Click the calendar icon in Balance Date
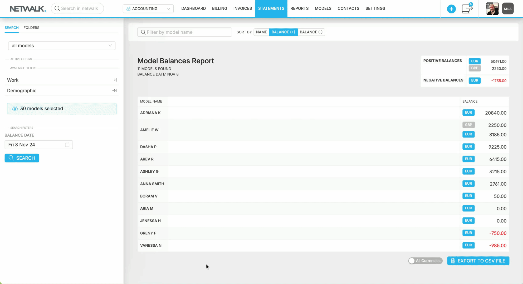 pos(67,145)
